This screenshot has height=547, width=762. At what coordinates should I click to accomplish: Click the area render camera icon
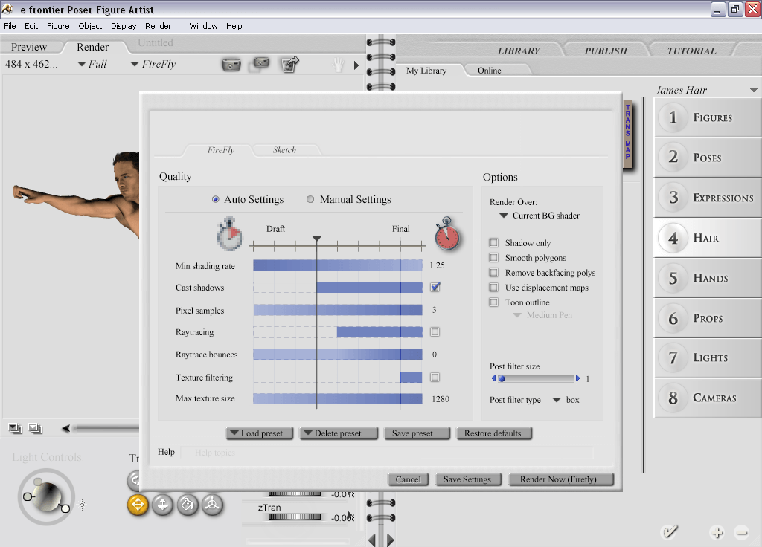(259, 64)
